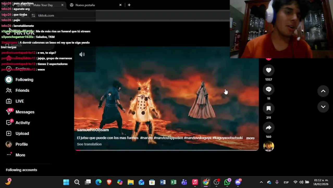Click the LIVE icon in sidebar
The image size is (333, 188).
9,101
